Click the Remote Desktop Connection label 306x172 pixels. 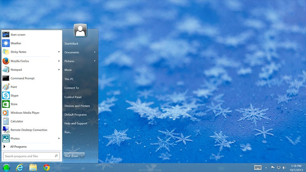(x=29, y=130)
